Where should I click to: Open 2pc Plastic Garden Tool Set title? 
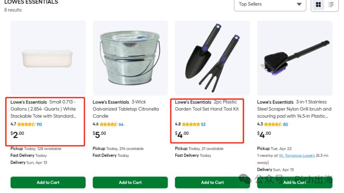[207, 105]
